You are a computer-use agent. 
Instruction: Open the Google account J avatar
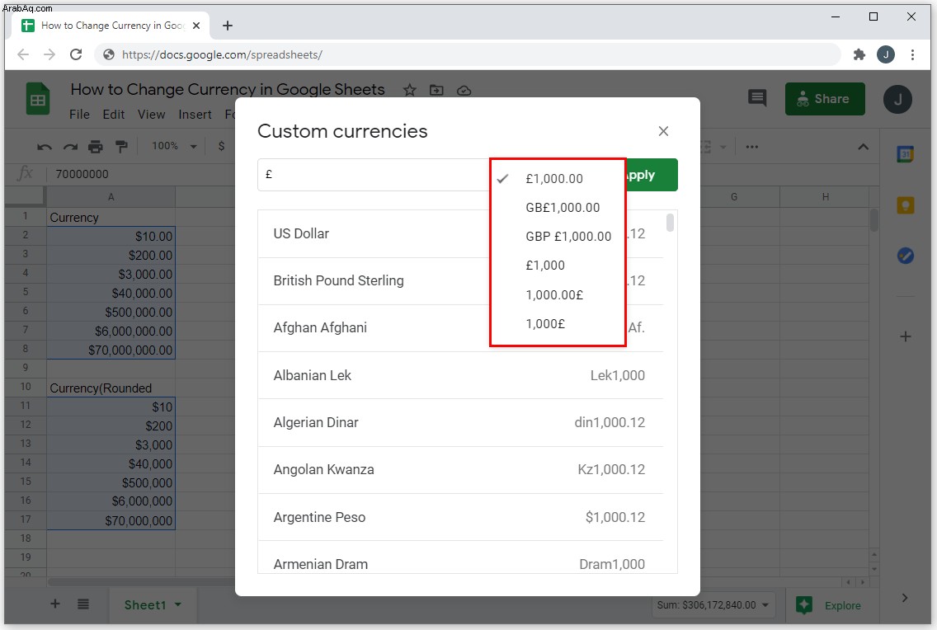tap(897, 99)
